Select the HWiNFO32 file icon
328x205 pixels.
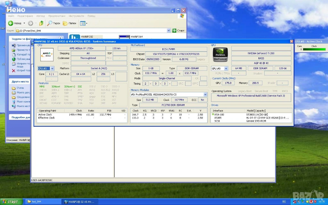click(x=75, y=37)
